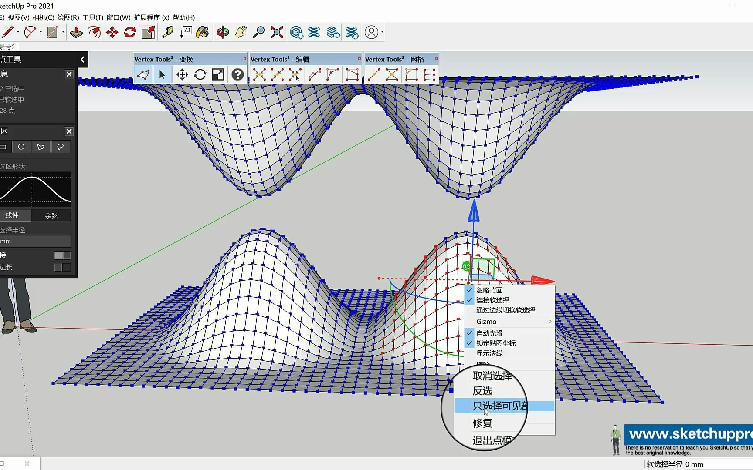753x470 pixels.
Task: Select the Zoom magnifier tool
Action: coord(258,32)
